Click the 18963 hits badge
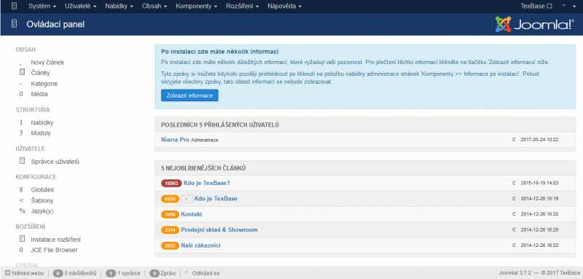This screenshot has height=279, width=583. click(171, 183)
